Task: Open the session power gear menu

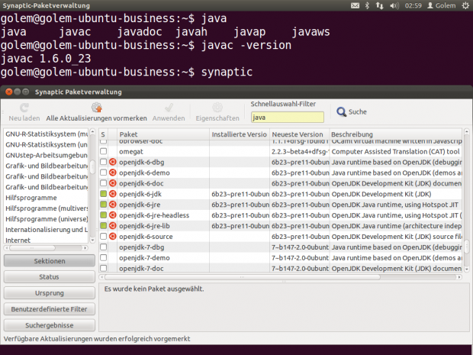Action: point(465,5)
